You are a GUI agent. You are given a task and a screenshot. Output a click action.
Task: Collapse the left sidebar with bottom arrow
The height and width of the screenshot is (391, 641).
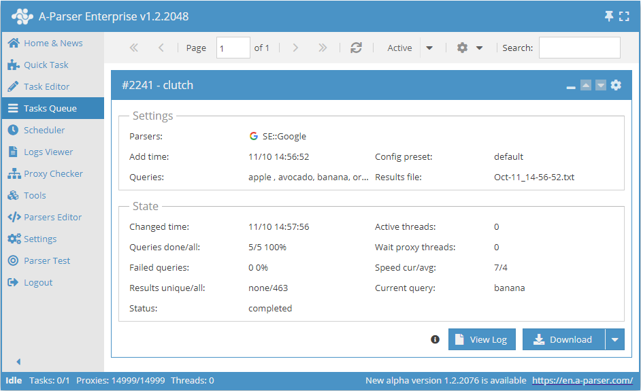click(18, 362)
